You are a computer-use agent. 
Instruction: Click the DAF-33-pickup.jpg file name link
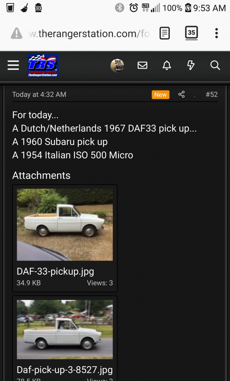point(55,271)
